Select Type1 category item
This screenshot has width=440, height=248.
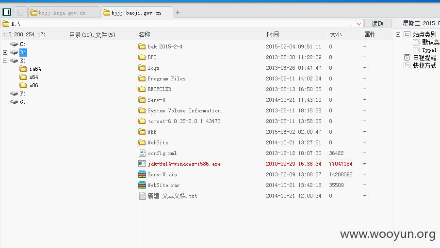coord(429,50)
